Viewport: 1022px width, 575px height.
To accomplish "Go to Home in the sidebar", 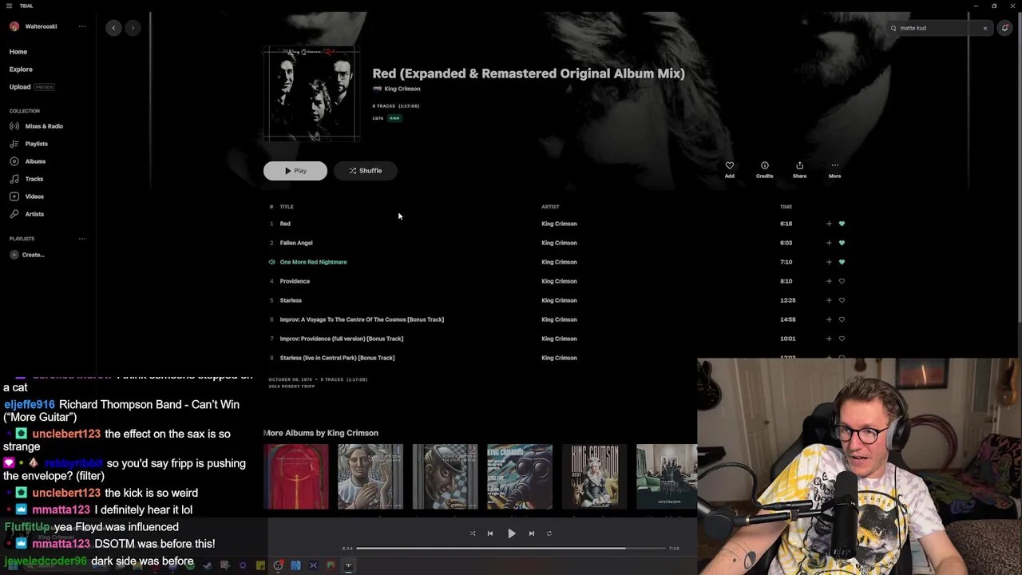I will coord(18,52).
